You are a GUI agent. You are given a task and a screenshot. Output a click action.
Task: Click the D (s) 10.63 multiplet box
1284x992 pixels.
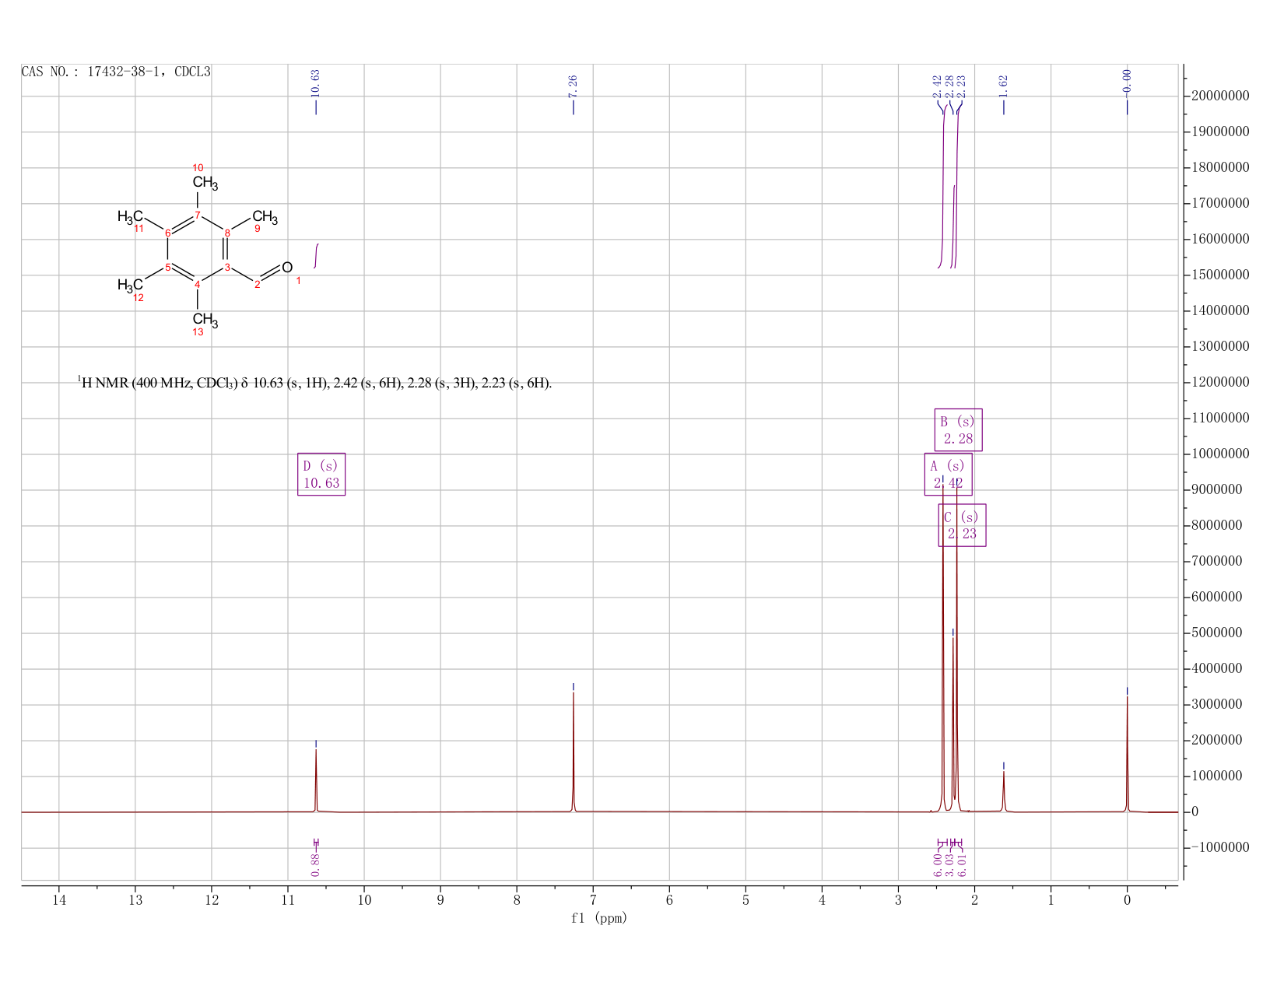(321, 475)
